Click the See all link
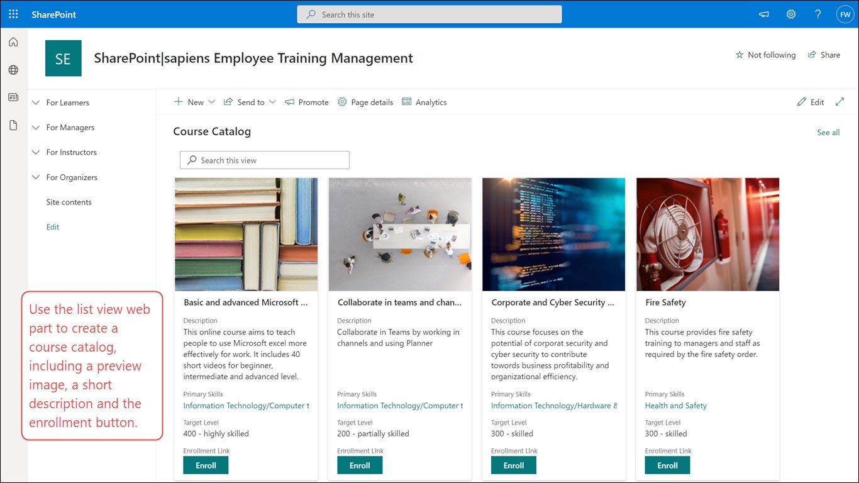Viewport: 859px width, 483px height. tap(828, 133)
